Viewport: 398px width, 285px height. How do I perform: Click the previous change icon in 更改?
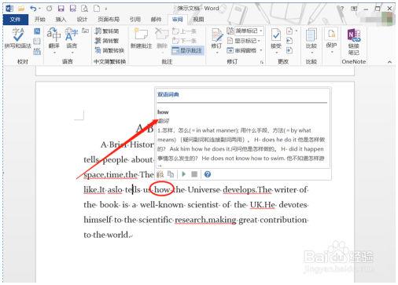(x=289, y=41)
